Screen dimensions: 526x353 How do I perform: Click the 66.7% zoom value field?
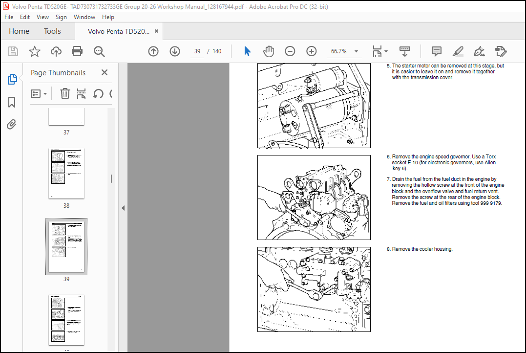[339, 51]
